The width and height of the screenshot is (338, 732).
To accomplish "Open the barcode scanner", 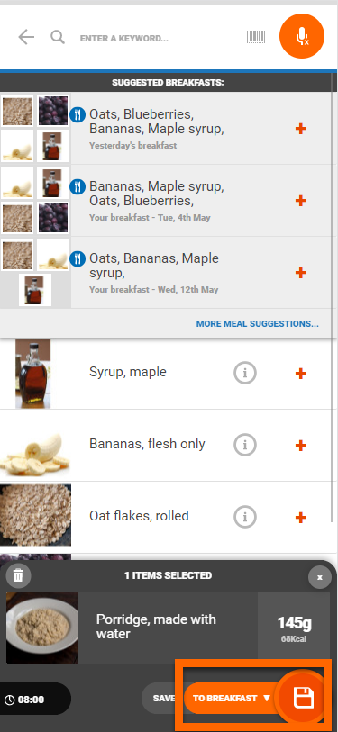I will 256,37.
